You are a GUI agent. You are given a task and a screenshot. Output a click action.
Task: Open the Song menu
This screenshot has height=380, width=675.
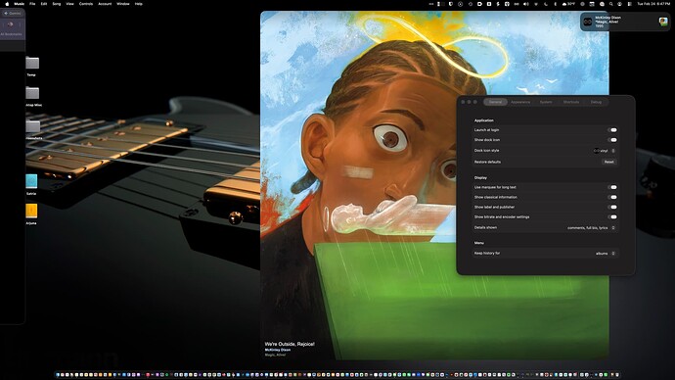(57, 4)
